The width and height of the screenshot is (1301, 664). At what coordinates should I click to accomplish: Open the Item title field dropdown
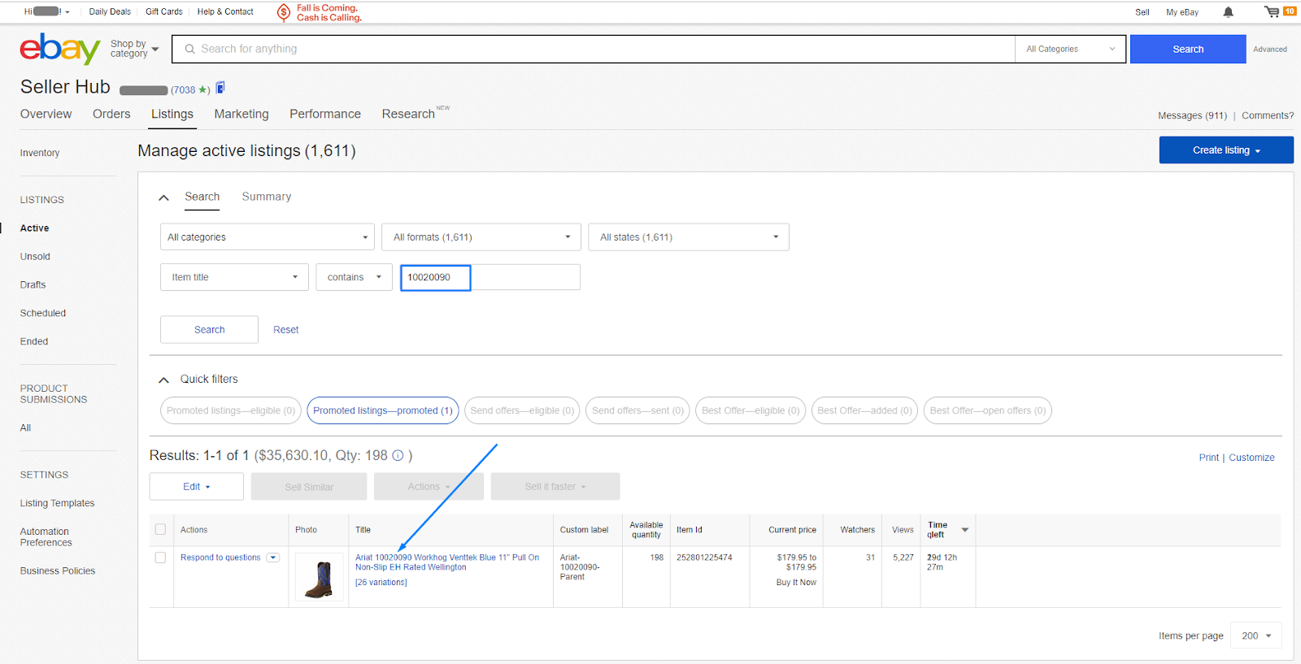click(x=234, y=277)
